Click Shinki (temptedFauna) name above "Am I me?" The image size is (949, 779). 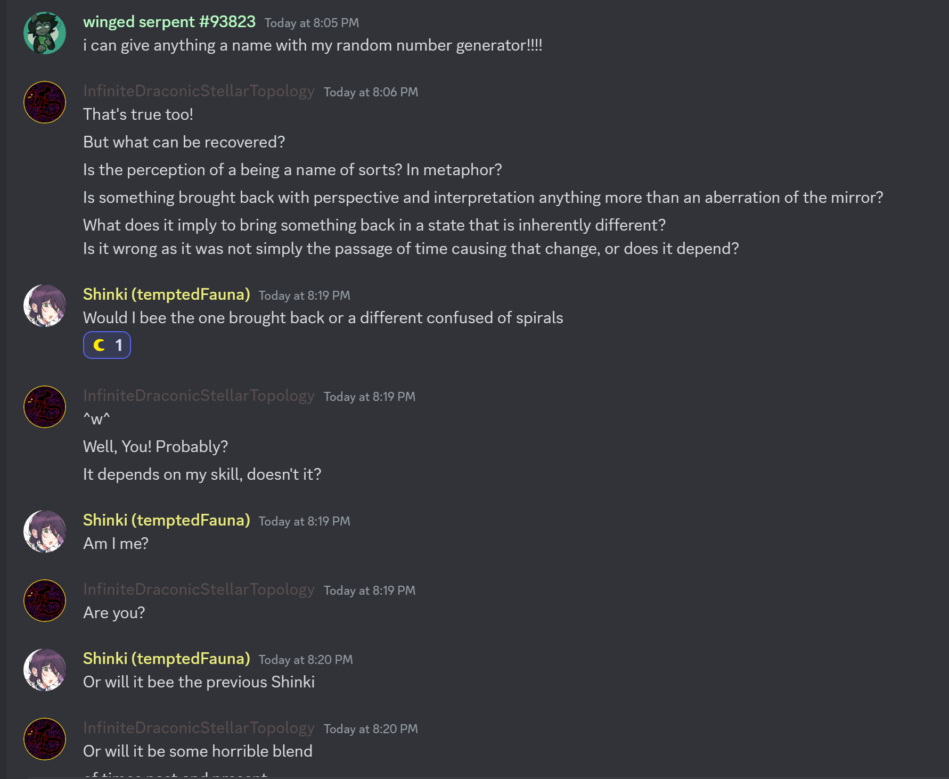click(167, 520)
